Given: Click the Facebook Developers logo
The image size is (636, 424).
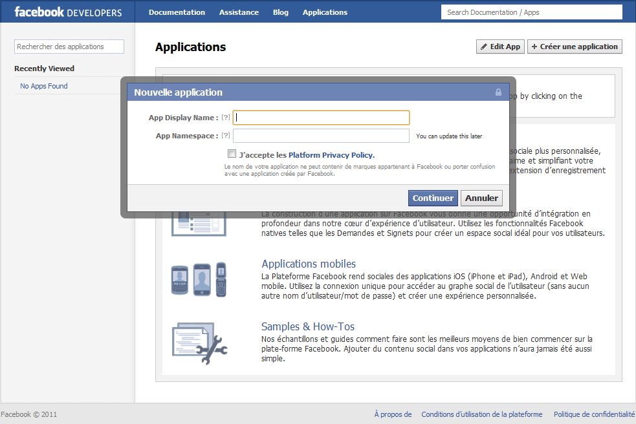Looking at the screenshot, I should (68, 12).
